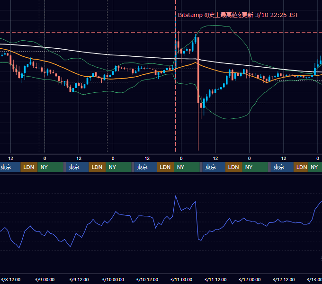Click the large red crash candle on 3/11

[x=198, y=70]
